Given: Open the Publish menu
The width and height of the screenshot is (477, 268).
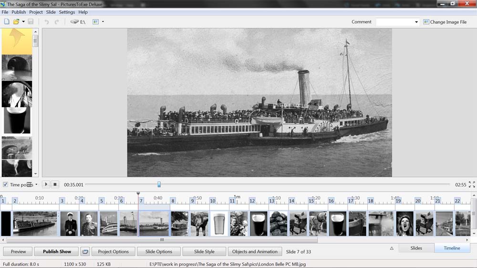Looking at the screenshot, I should pyautogui.click(x=19, y=12).
